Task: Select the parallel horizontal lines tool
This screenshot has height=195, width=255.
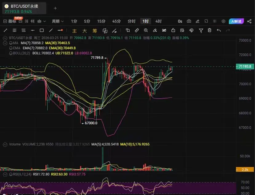Action: 24,30
